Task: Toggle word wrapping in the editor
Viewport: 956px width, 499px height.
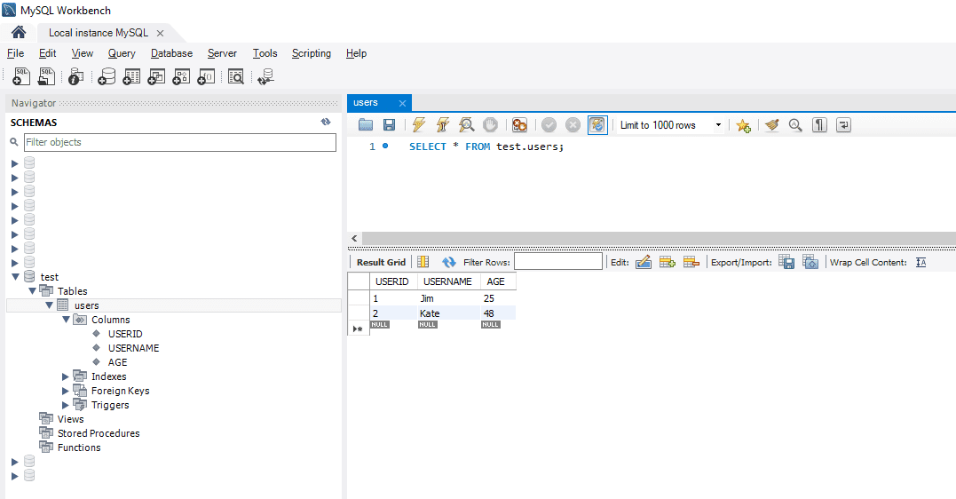Action: point(843,125)
